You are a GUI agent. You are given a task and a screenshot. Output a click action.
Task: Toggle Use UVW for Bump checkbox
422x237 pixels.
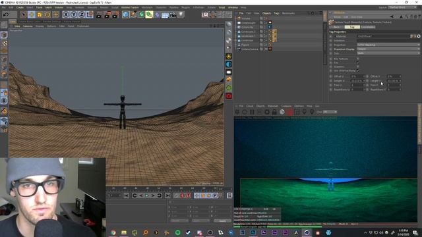tap(357, 70)
